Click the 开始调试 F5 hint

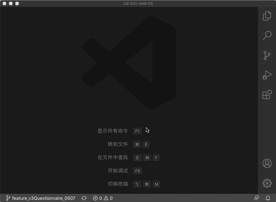pyautogui.click(x=137, y=171)
